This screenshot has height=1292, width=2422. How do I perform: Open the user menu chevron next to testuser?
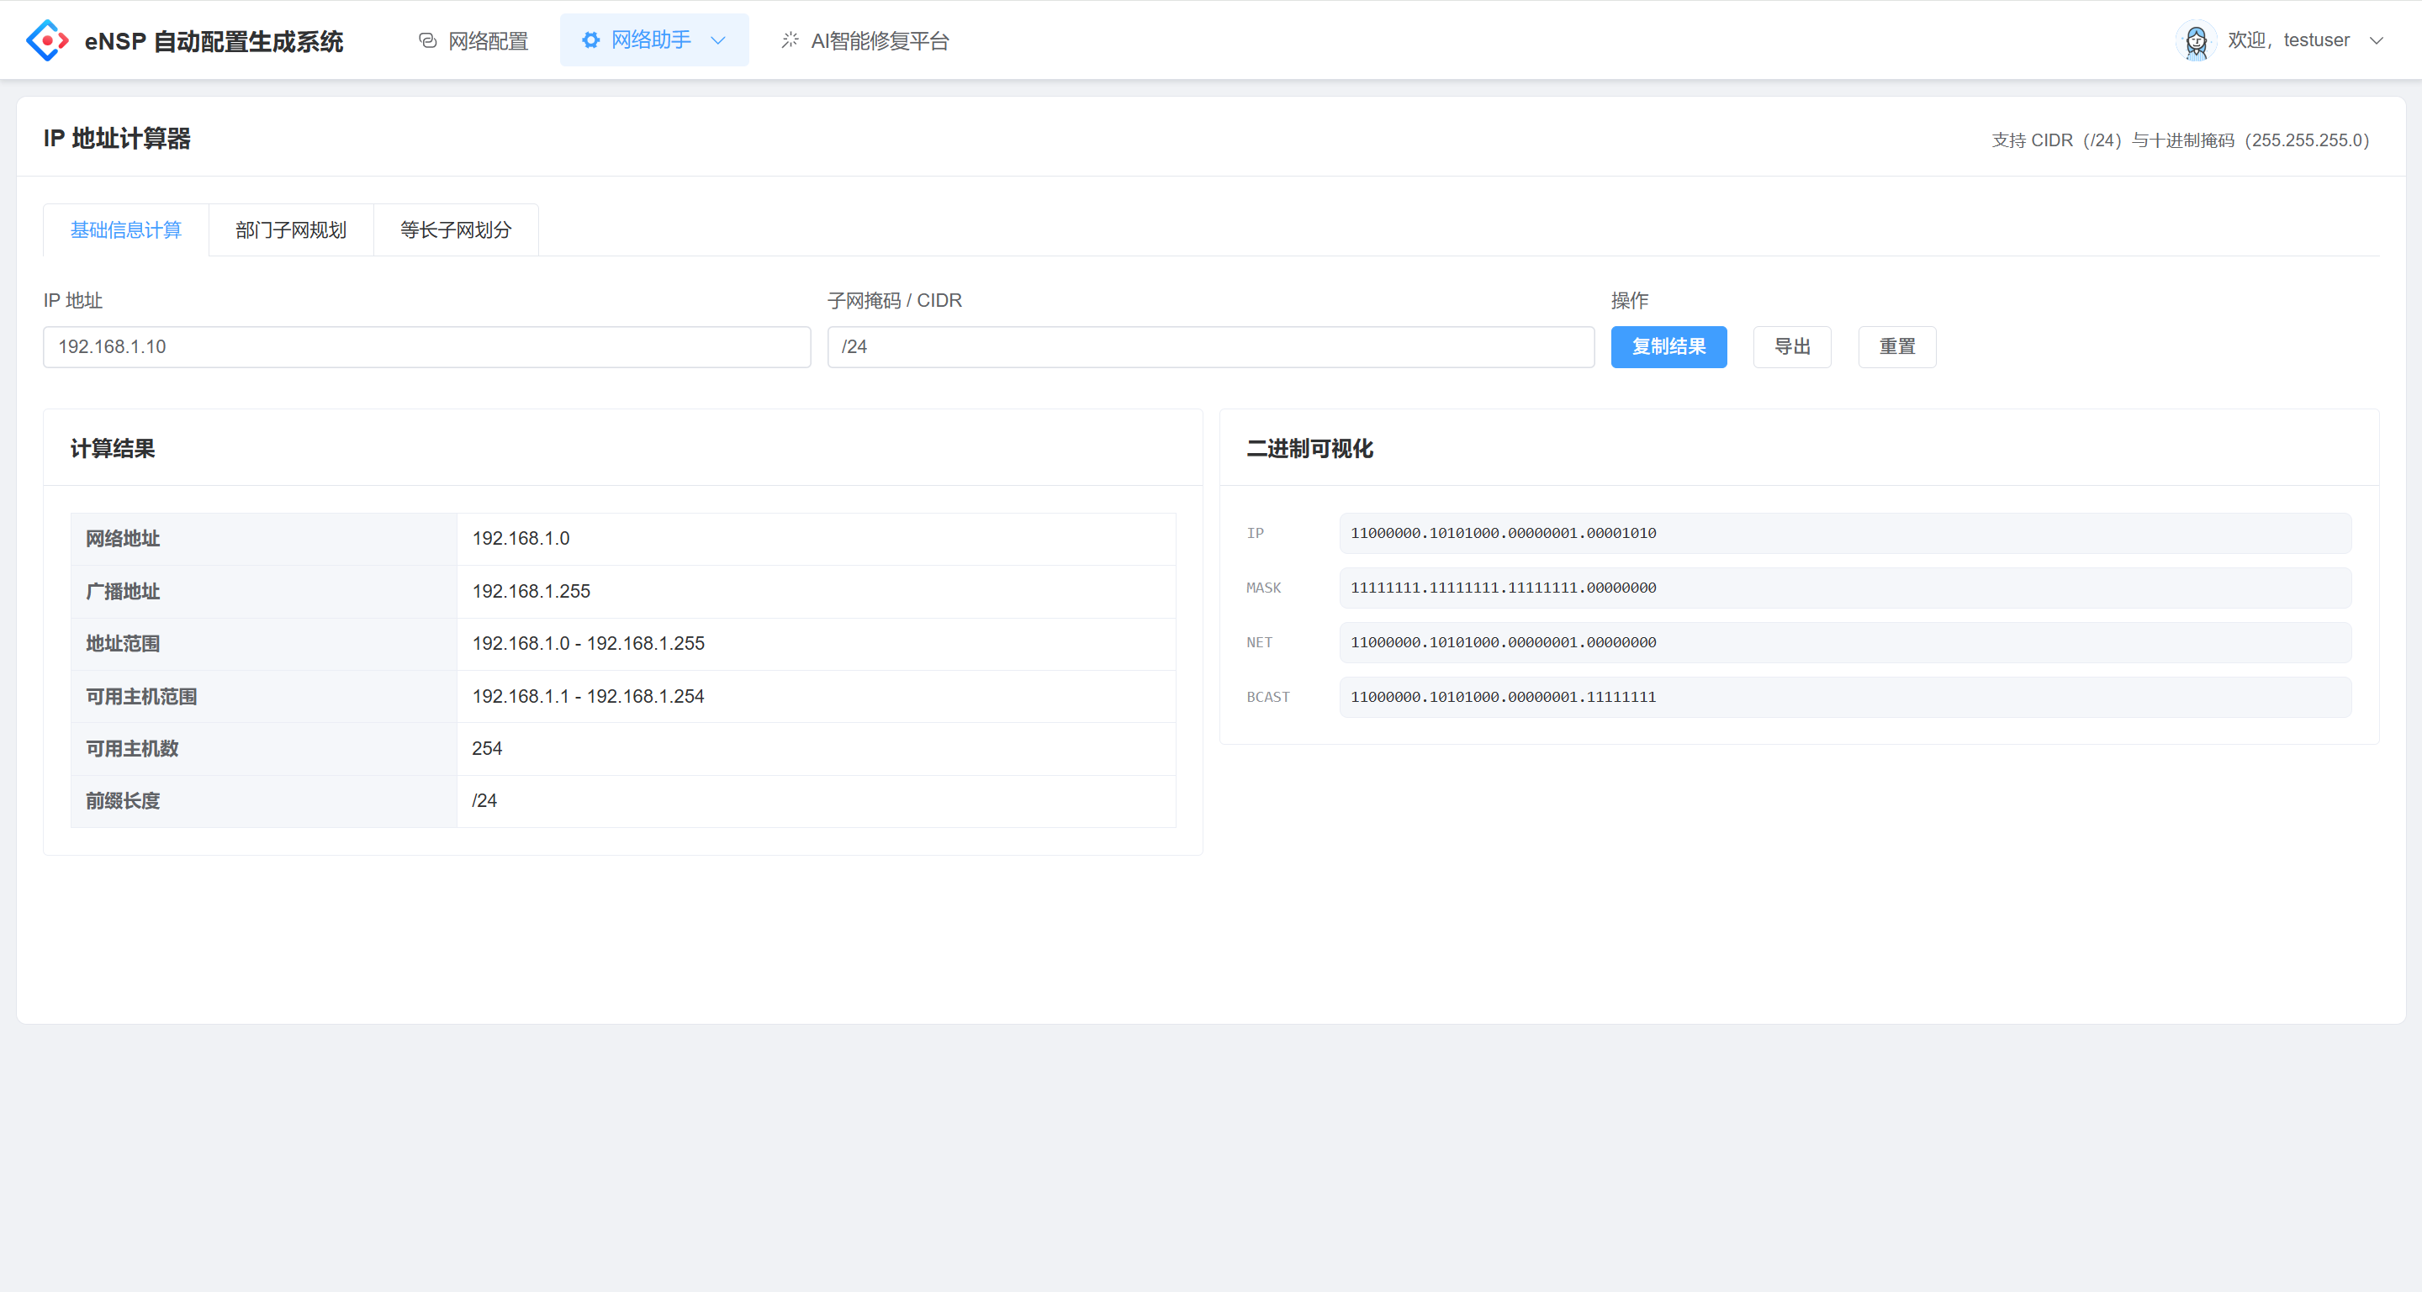pyautogui.click(x=2376, y=40)
